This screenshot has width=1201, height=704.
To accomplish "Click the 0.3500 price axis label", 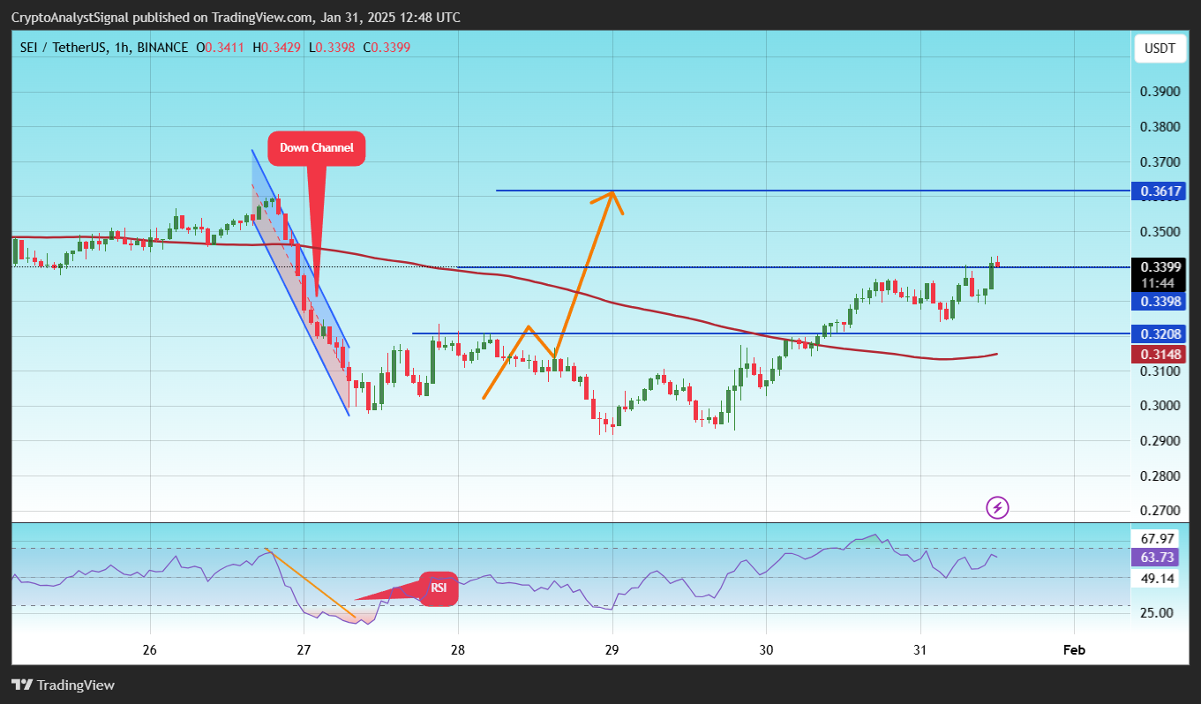I will tap(1160, 232).
